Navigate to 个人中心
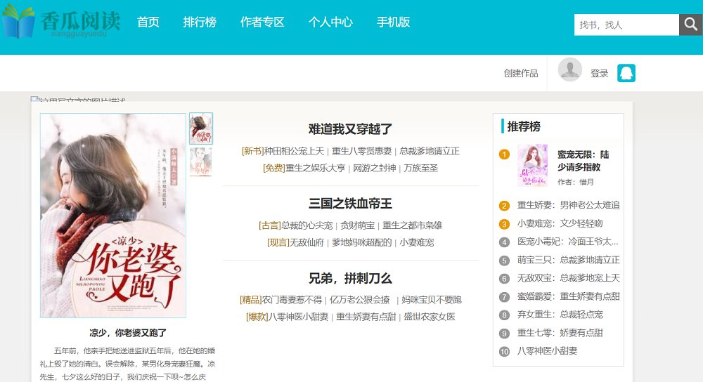This screenshot has width=703, height=382. click(330, 22)
